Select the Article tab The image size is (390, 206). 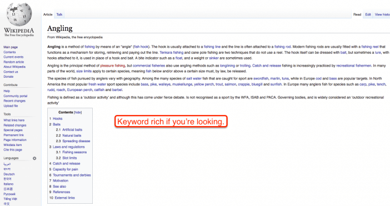(48, 14)
